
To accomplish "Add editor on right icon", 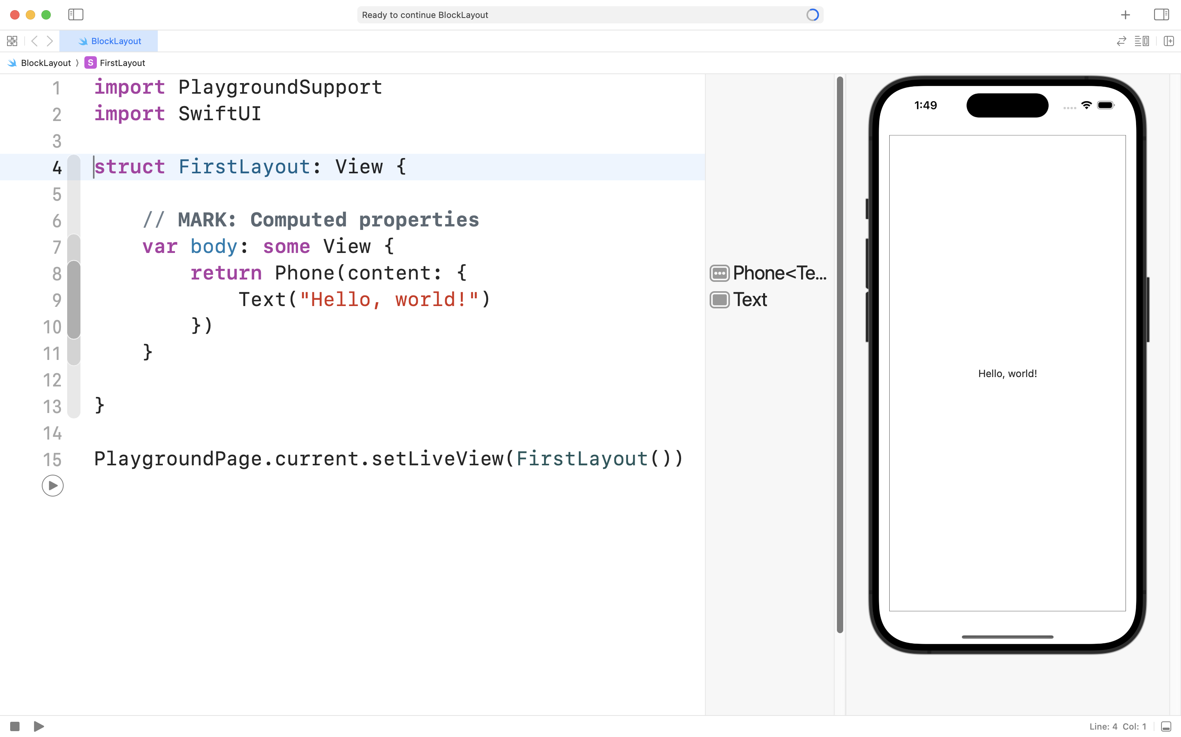I will [1169, 41].
